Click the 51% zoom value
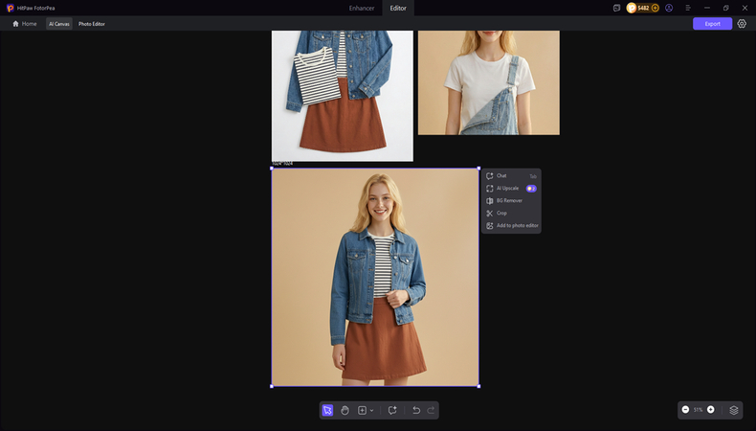The height and width of the screenshot is (431, 756). click(x=699, y=410)
